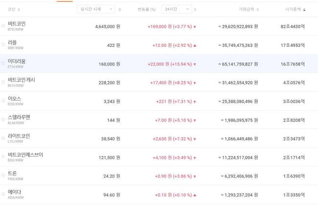The height and width of the screenshot is (206, 318).
Task: Select the 160,000 원 Ethereum price
Action: 109,64
